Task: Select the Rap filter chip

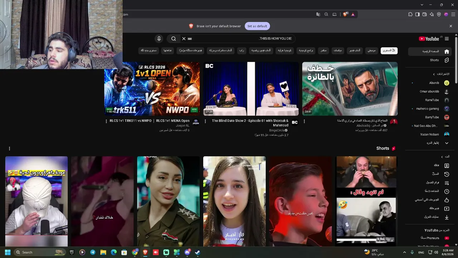Action: tap(242, 51)
